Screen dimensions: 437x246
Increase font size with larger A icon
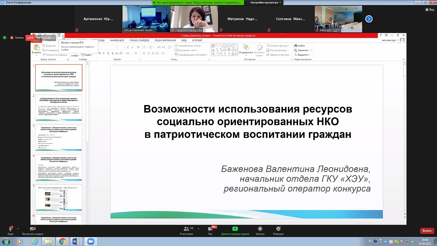coord(128,47)
